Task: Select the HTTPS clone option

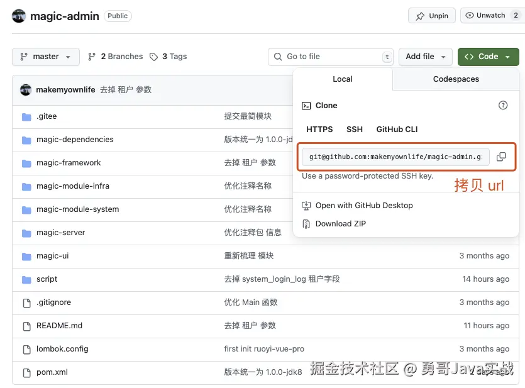Action: click(319, 129)
